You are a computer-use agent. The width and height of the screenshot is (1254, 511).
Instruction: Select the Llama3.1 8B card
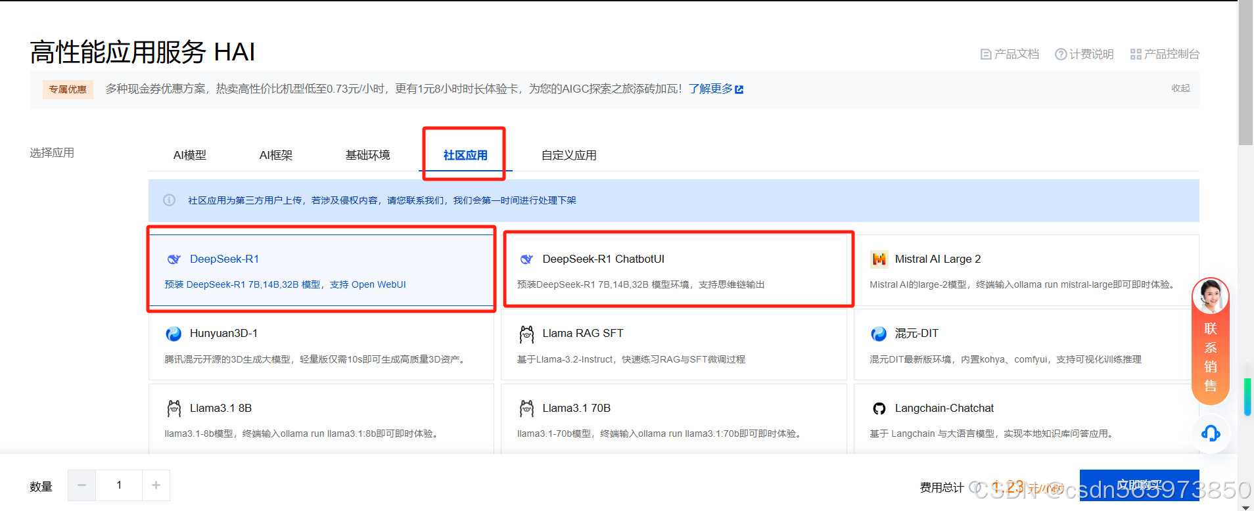click(x=321, y=419)
